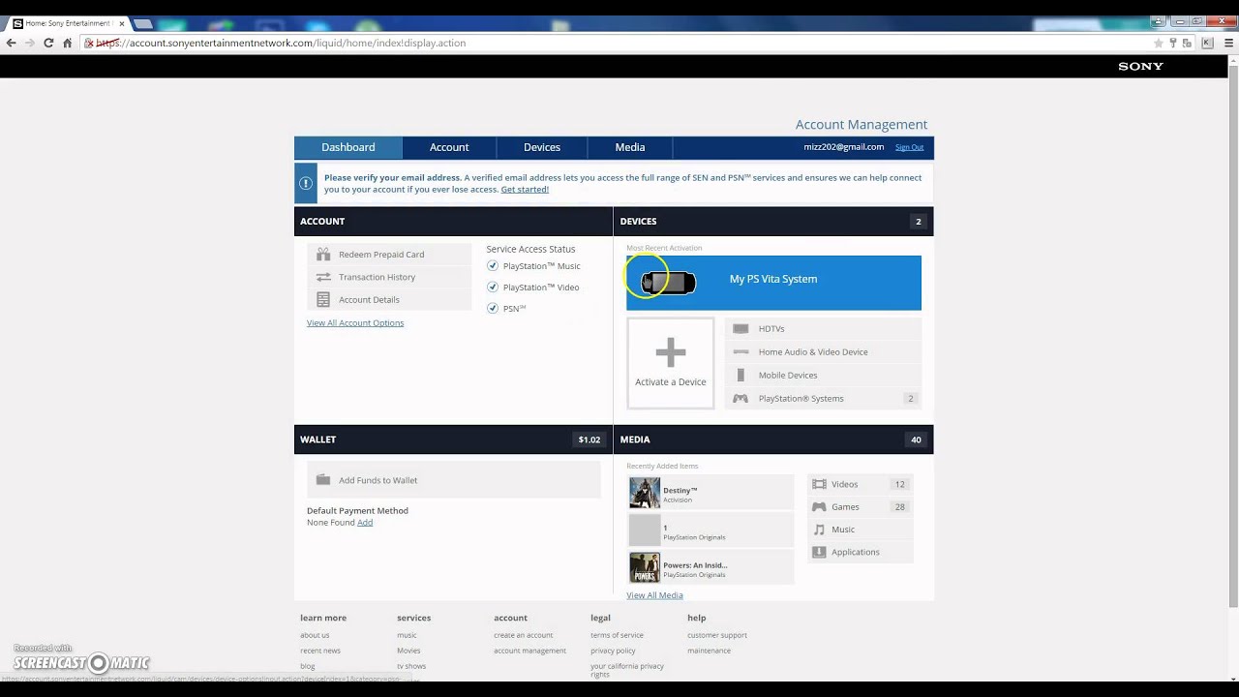Select My PS Vita System device
1239x697 pixels.
[x=773, y=283]
